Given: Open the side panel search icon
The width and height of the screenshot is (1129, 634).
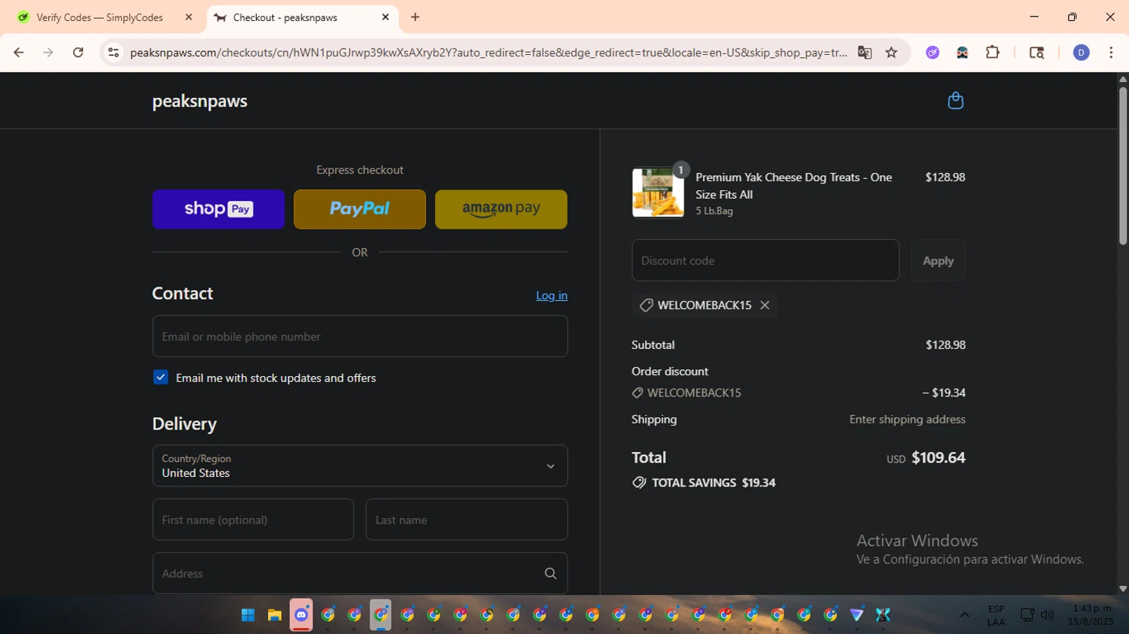Looking at the screenshot, I should click(x=1036, y=53).
